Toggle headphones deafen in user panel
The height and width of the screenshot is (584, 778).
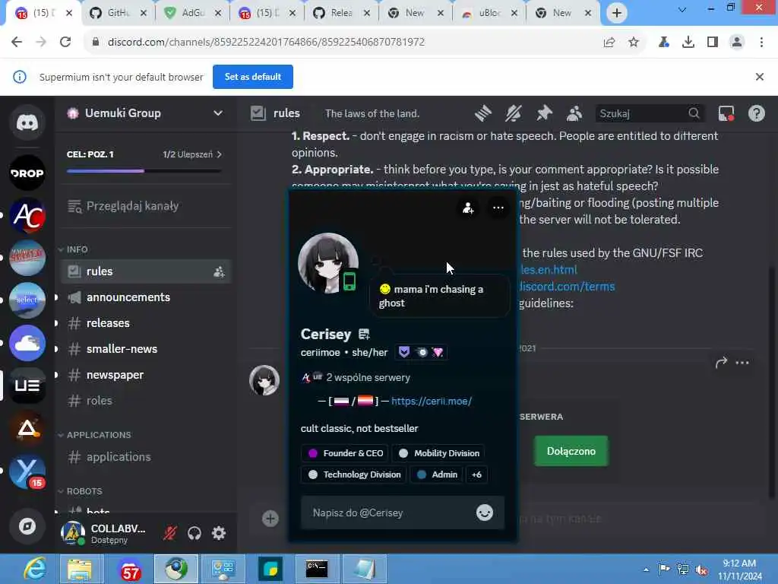pos(194,533)
